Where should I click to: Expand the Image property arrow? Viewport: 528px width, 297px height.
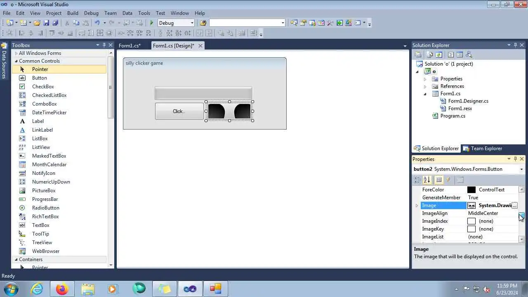point(417,205)
